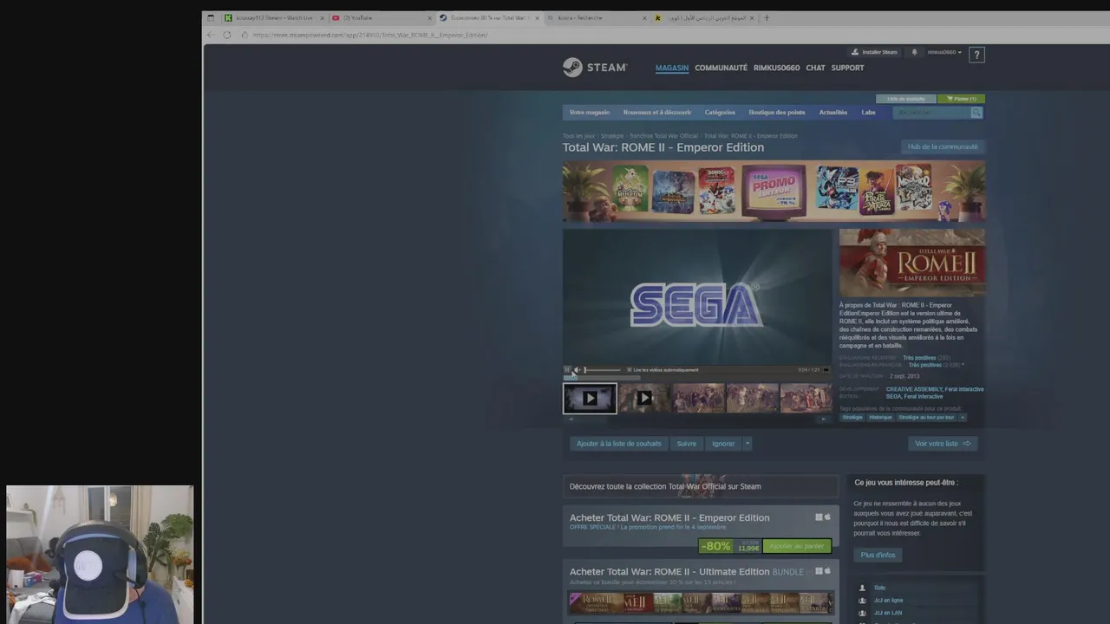Click the Historique tag
This screenshot has width=1110, height=624.
pyautogui.click(x=881, y=418)
